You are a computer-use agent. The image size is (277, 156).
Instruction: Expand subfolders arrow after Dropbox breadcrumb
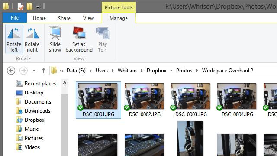171,71
